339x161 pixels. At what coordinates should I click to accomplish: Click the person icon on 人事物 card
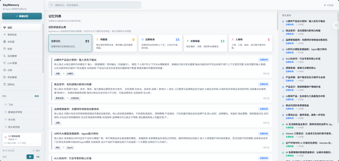(233, 40)
